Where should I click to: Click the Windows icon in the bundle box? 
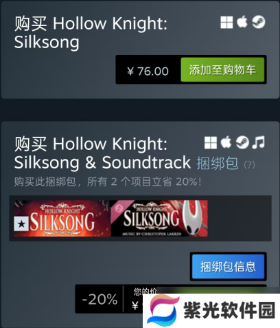pos(211,142)
